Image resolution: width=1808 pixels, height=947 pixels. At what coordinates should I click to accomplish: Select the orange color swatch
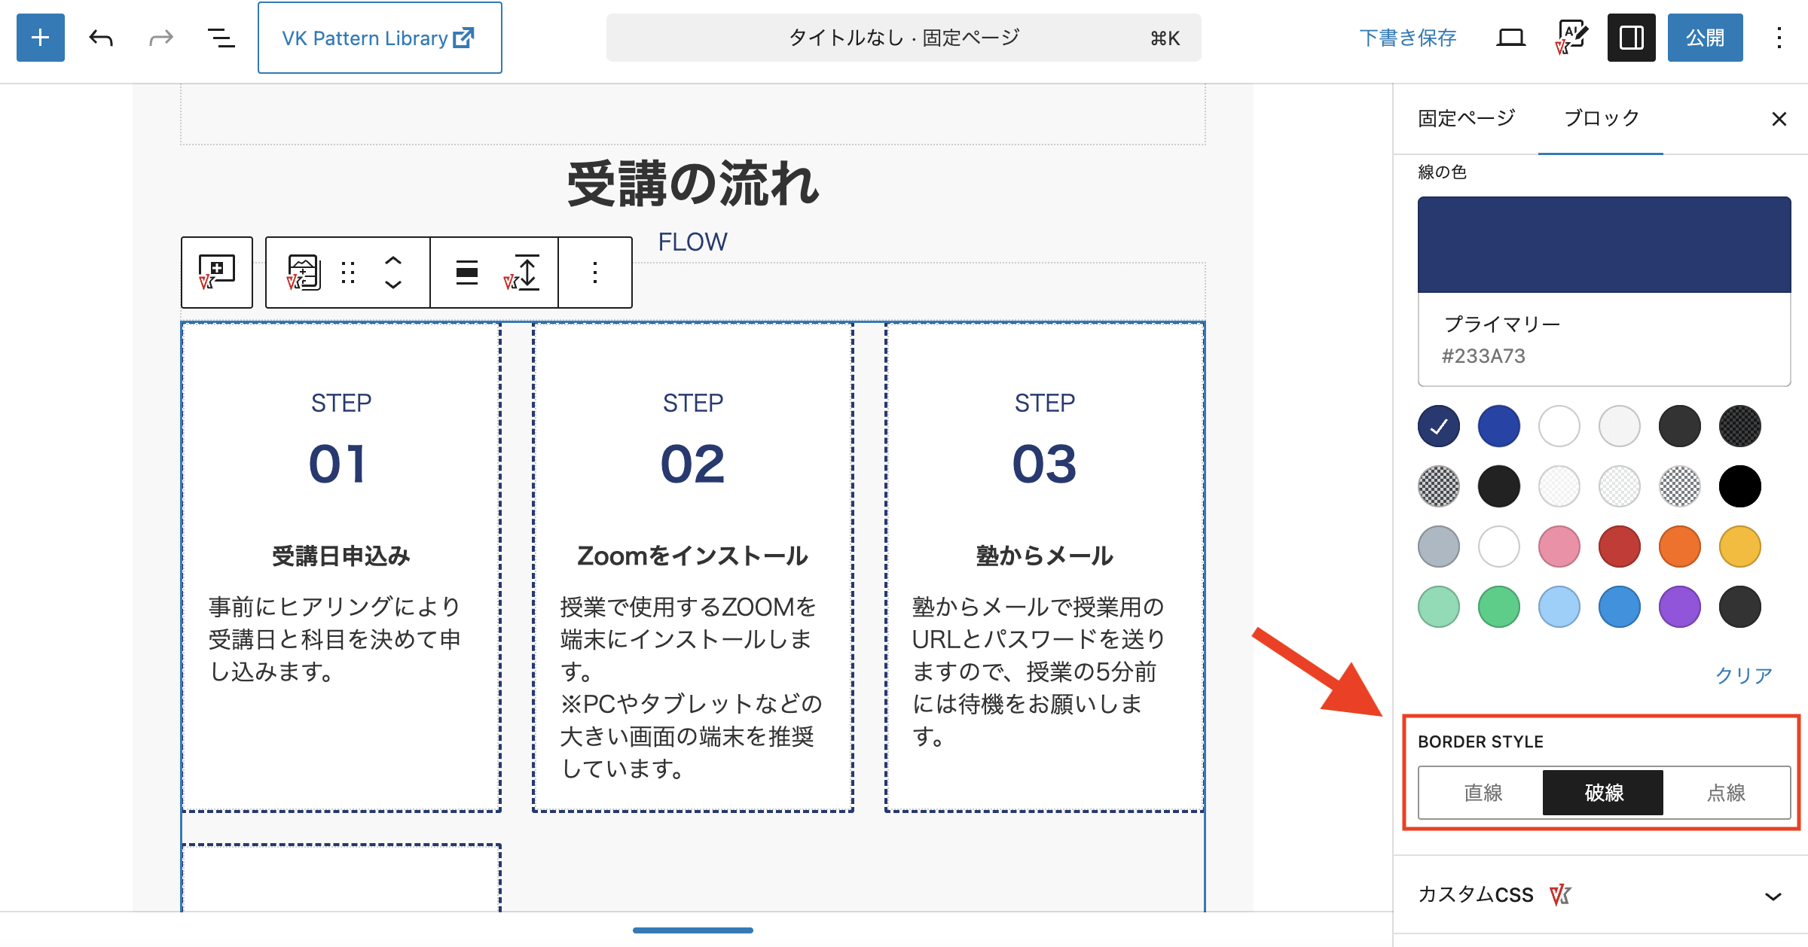tap(1680, 547)
